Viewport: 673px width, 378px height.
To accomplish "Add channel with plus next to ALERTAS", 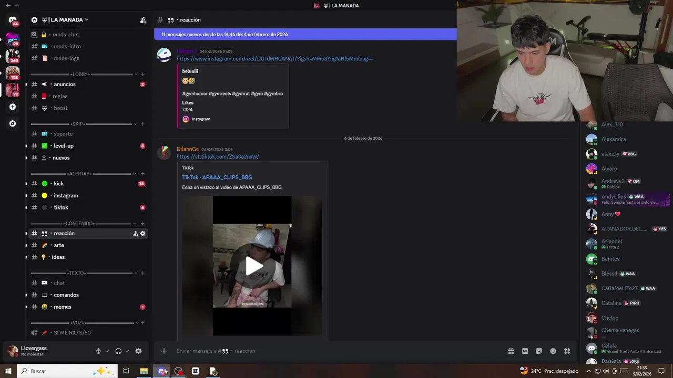I will point(142,174).
